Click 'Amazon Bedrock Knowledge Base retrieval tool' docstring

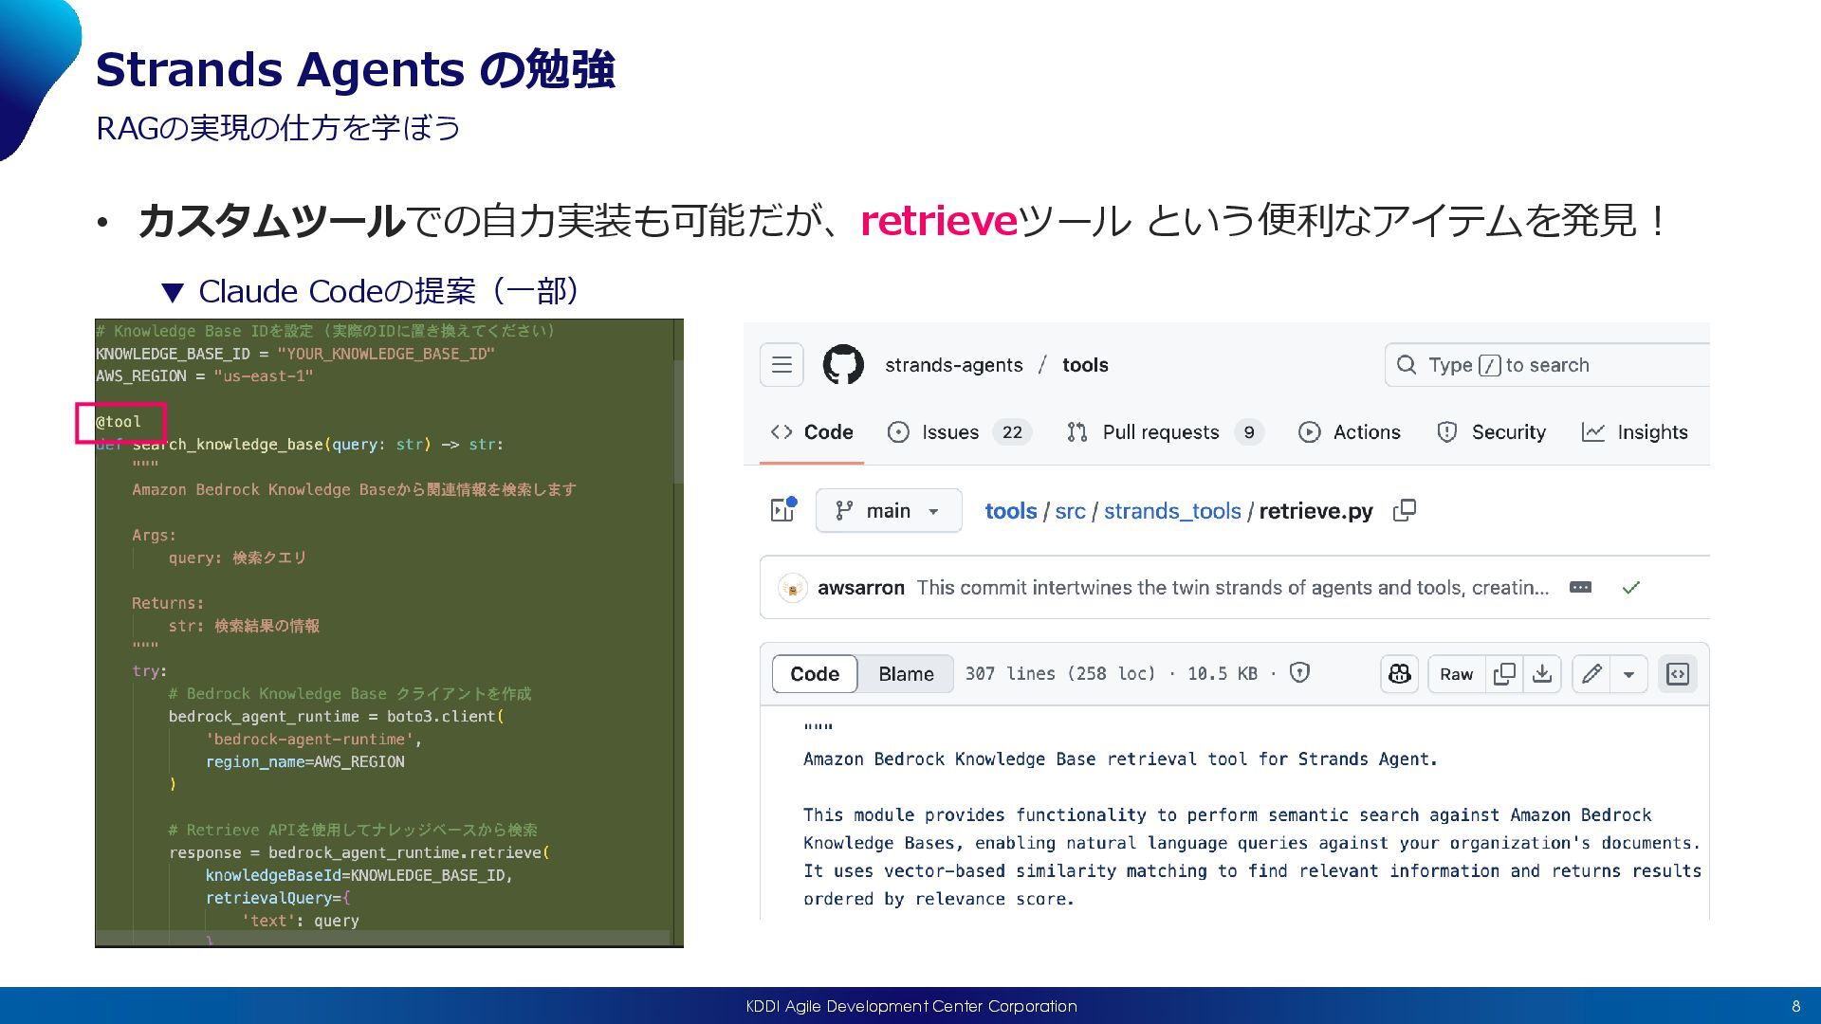point(1120,759)
